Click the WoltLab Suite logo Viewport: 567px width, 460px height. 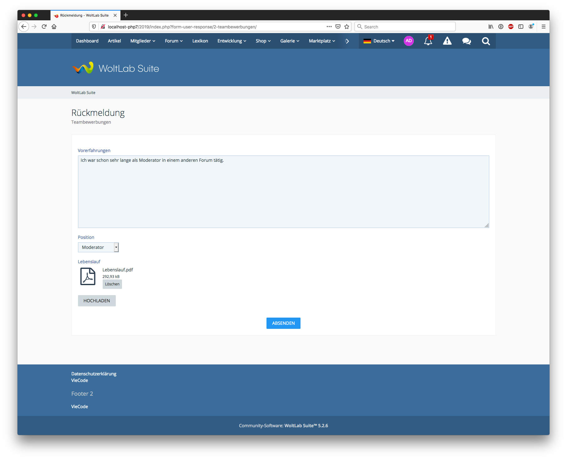115,68
